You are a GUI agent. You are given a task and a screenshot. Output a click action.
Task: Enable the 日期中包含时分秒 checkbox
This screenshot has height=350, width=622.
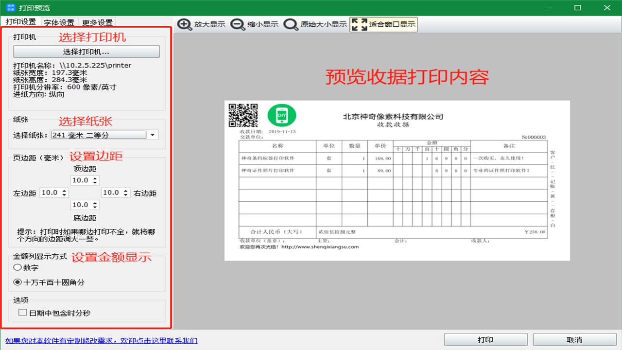22,312
